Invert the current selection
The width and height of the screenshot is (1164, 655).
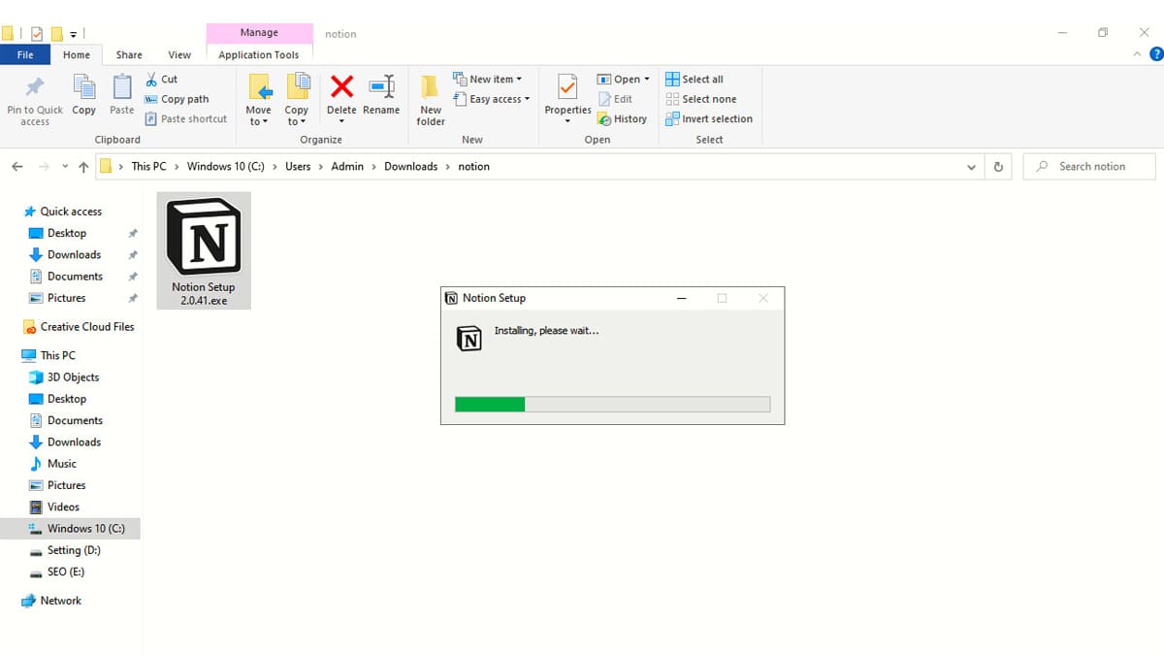709,118
